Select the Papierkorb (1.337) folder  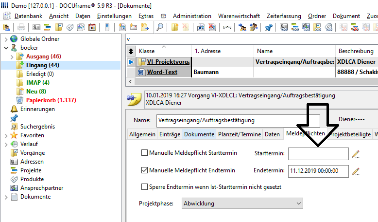tap(51, 100)
